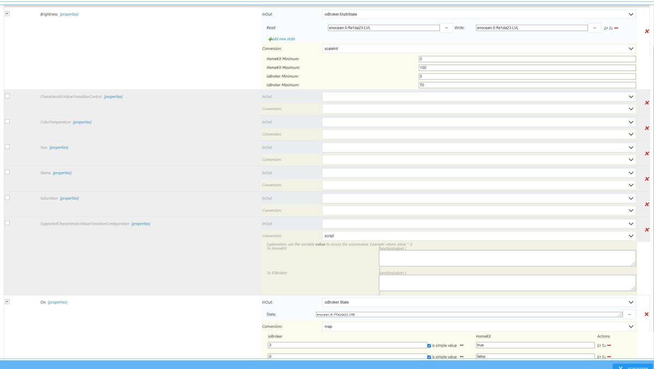Enable the ColorTemperature checkbox
The height and width of the screenshot is (369, 654).
pyautogui.click(x=7, y=121)
